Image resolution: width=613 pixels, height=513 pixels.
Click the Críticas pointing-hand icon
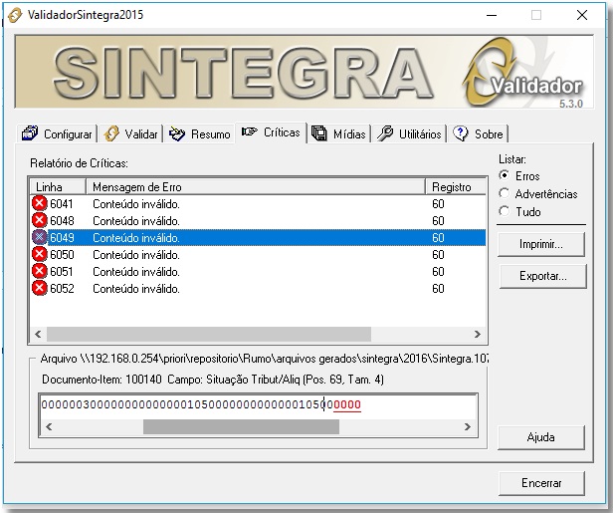[249, 131]
